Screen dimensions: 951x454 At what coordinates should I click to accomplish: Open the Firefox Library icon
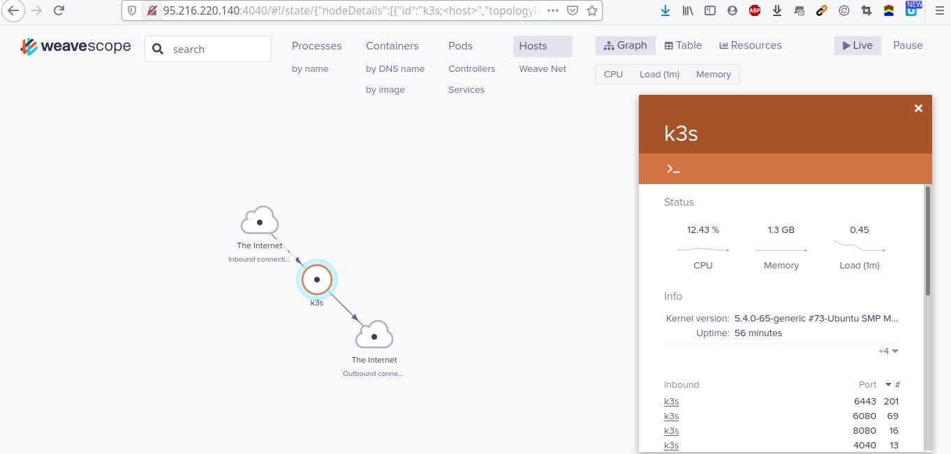688,10
